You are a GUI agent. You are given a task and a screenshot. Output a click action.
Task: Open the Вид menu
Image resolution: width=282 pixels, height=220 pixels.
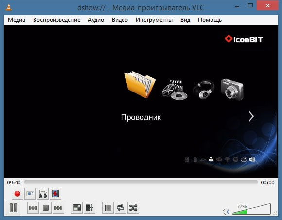coord(185,20)
